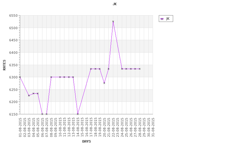Click the JK legend marker icon
229x152 pixels.
[162, 19]
